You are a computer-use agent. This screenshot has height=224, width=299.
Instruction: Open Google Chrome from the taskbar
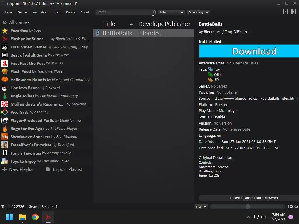[35, 217]
